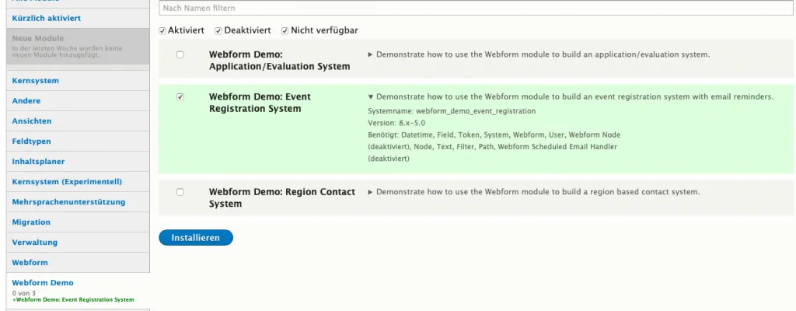796x311 pixels.
Task: Click the Version: 8.x-5.0 text
Action: pyautogui.click(x=396, y=123)
